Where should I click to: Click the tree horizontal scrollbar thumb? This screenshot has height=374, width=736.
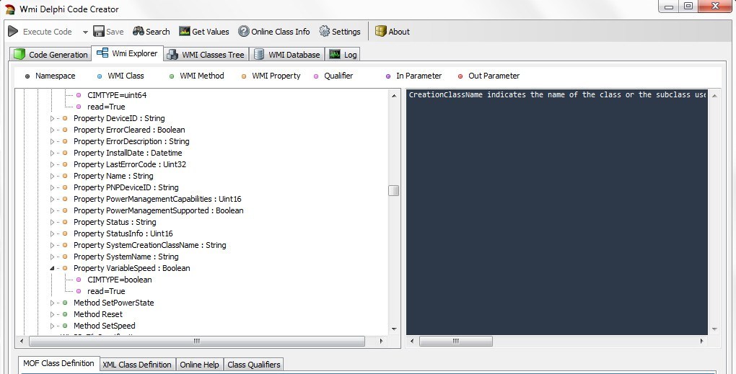(x=197, y=341)
